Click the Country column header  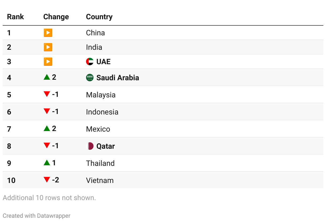coord(99,17)
